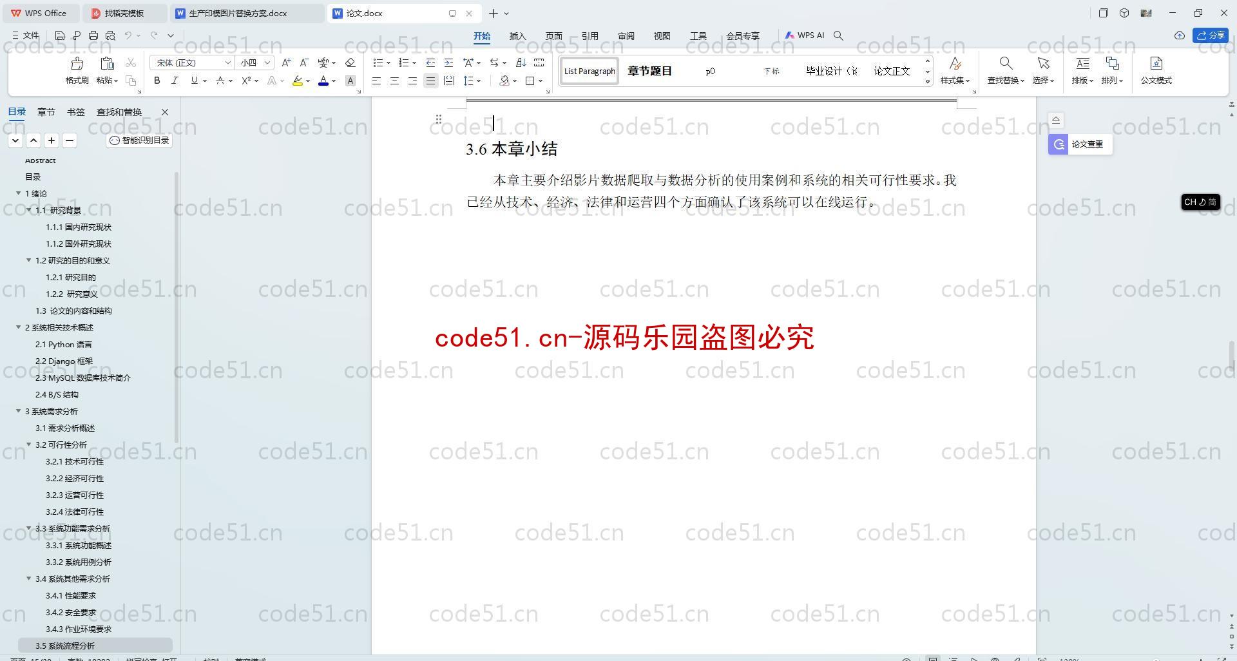The image size is (1237, 661).
Task: Set paragraph to center alignment
Action: [394, 81]
